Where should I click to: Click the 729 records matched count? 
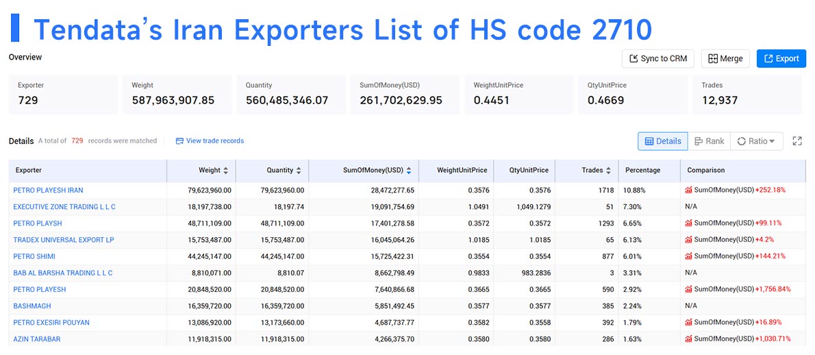[x=77, y=141]
